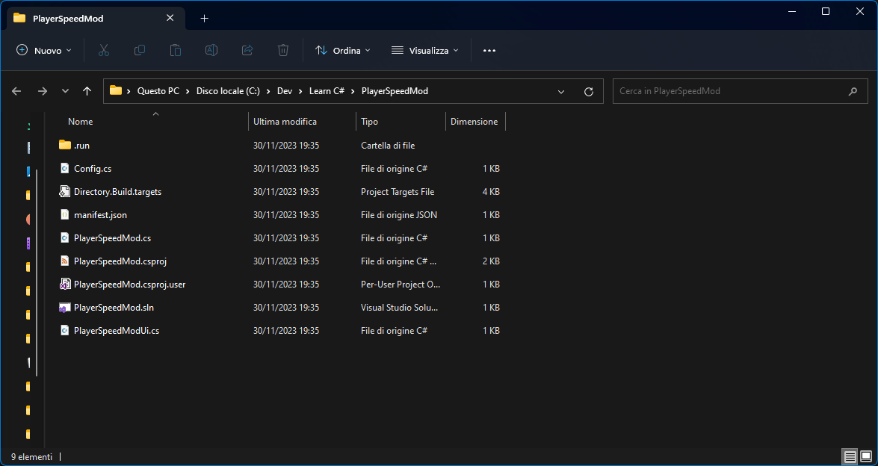Click the Cut scissors icon

pyautogui.click(x=104, y=50)
